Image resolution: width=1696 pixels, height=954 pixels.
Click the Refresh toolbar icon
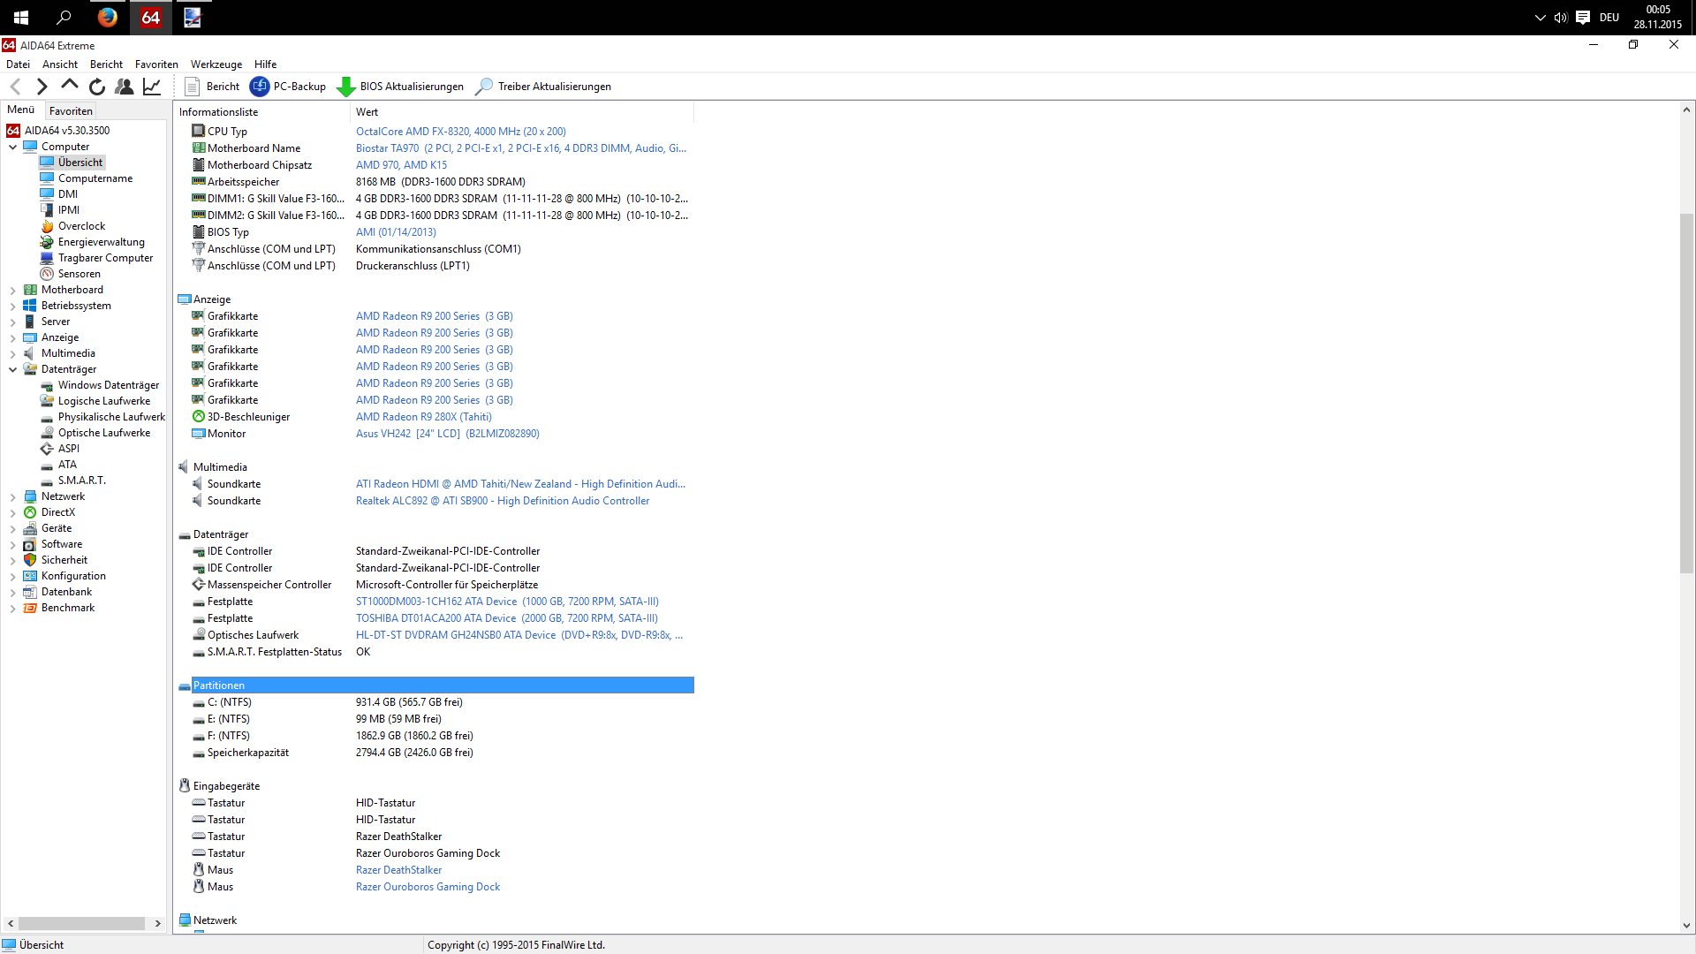(x=97, y=87)
